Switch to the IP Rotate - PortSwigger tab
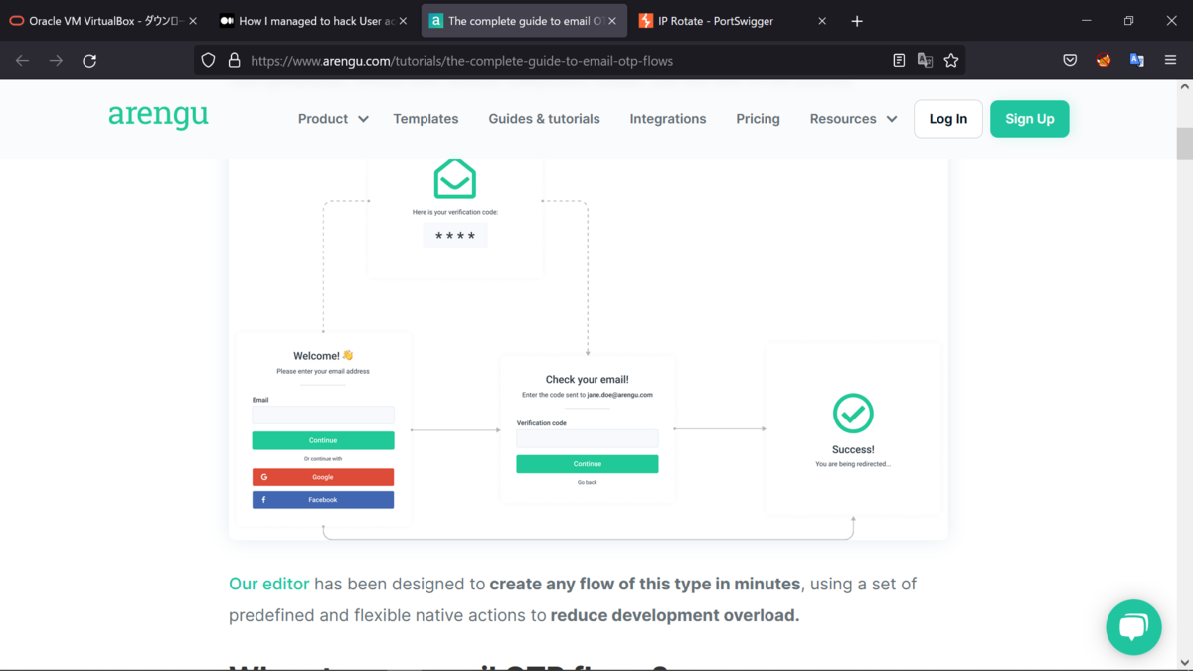1193x671 pixels. pyautogui.click(x=733, y=21)
